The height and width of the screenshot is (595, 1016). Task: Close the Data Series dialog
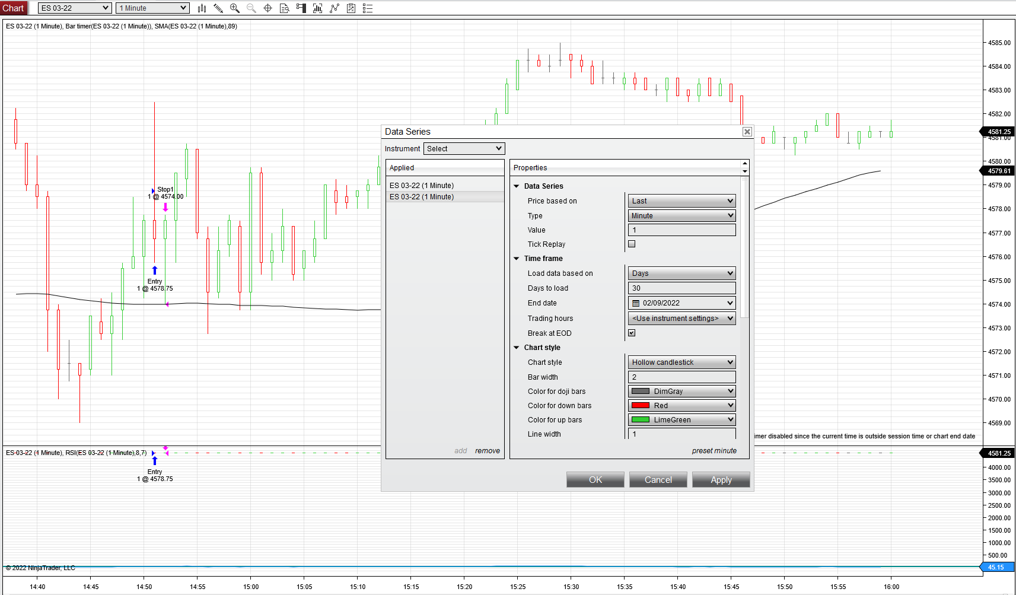tap(747, 132)
